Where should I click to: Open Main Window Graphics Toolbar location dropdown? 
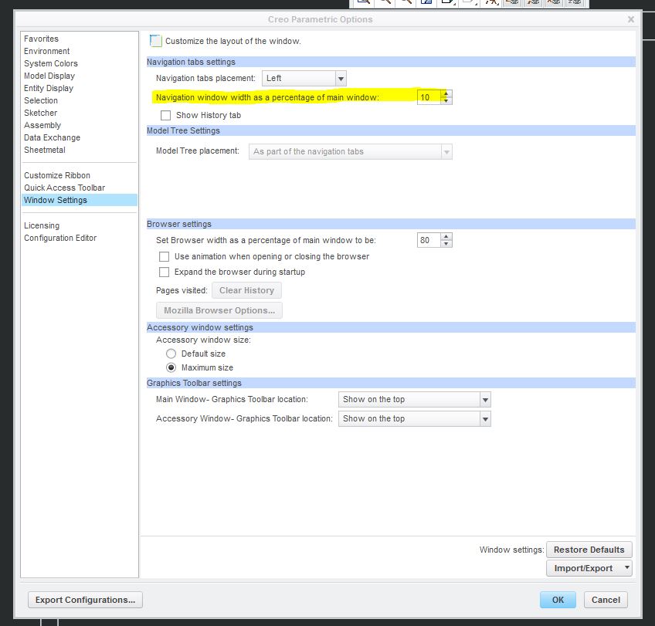point(414,399)
